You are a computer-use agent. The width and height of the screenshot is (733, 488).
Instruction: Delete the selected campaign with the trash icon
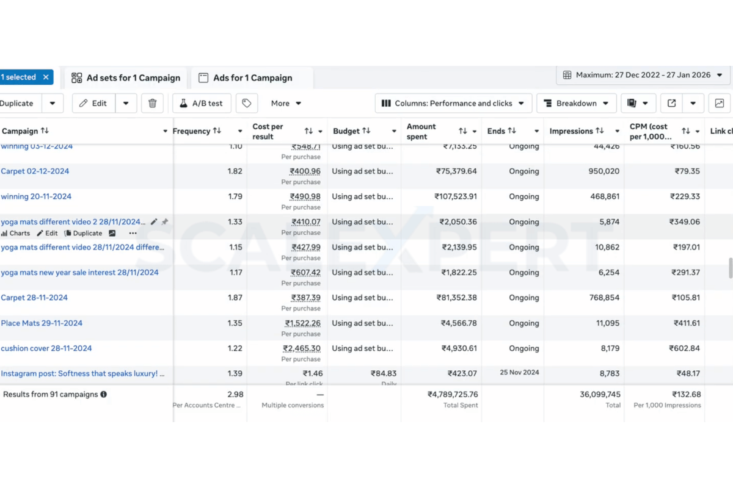point(152,103)
